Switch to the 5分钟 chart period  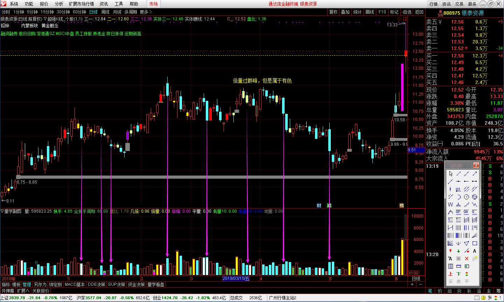[32, 12]
